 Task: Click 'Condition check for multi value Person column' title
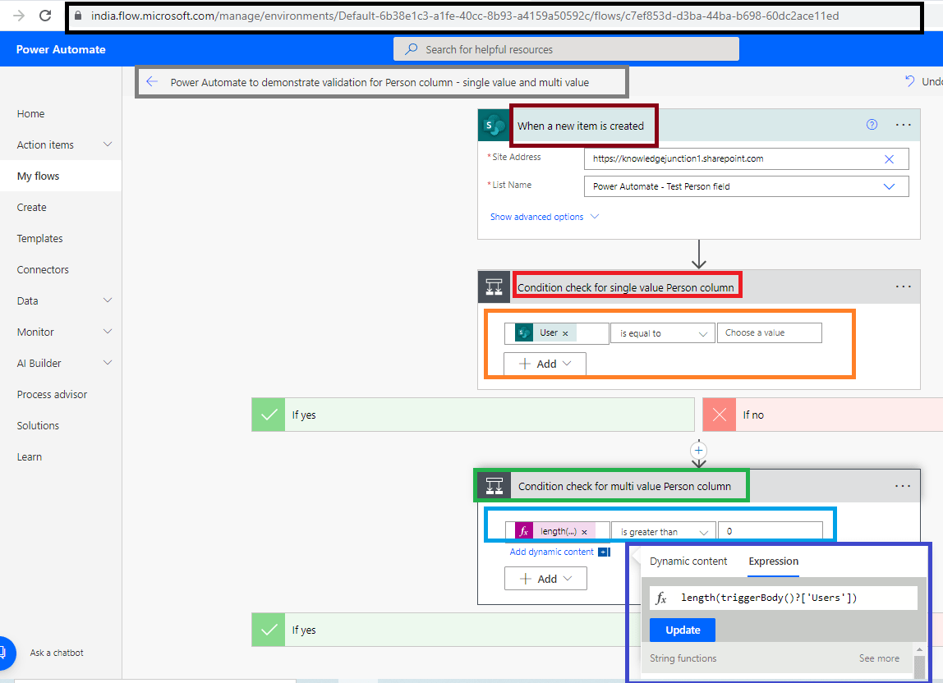tap(624, 486)
